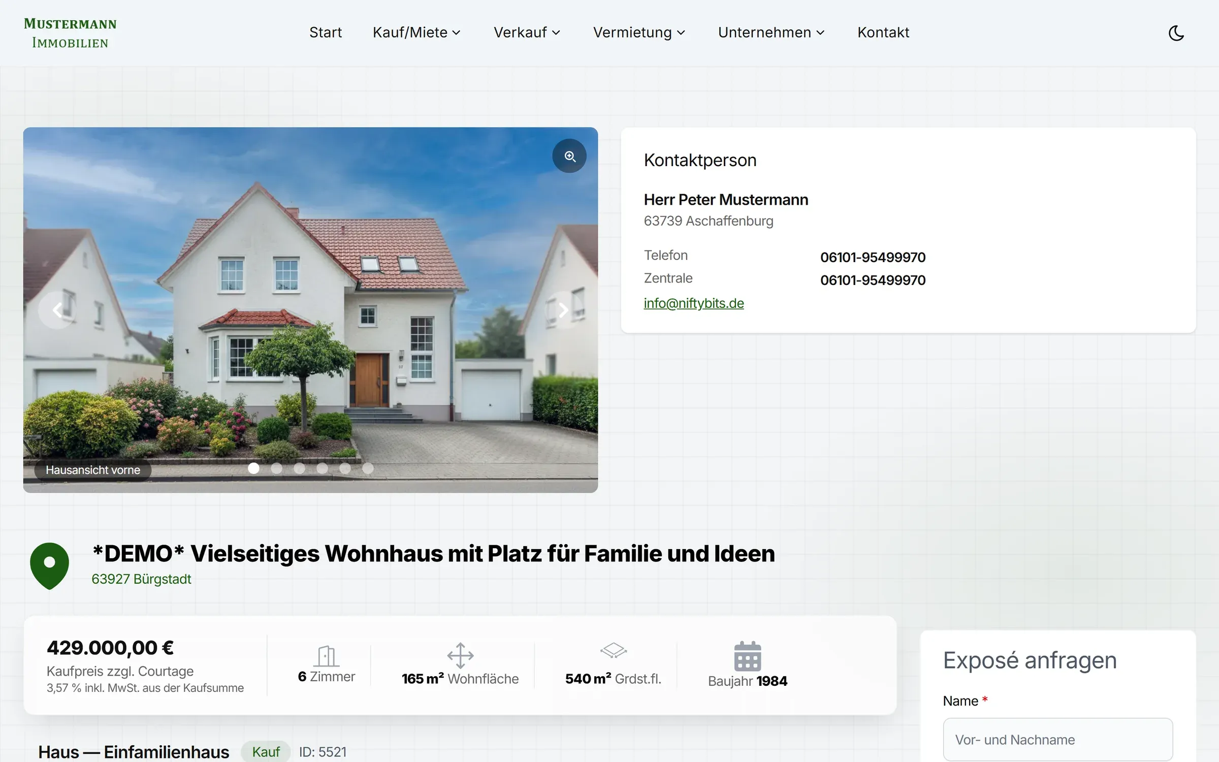Select the fifth gallery slide dot
The image size is (1219, 762).
[x=345, y=468]
